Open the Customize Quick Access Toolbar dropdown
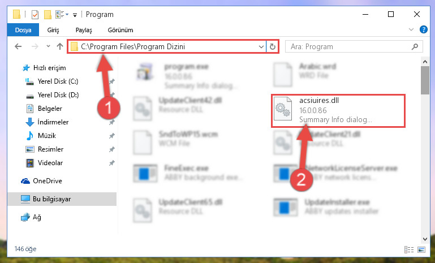Viewport: 435px width, 263px height. (75, 15)
